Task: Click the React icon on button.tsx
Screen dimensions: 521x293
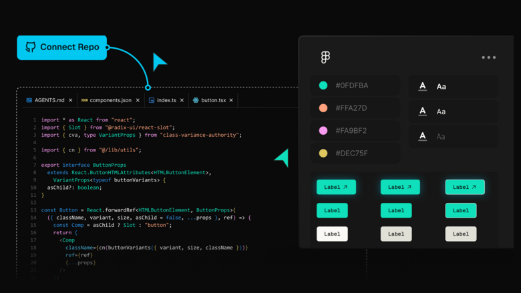Action: pos(196,100)
